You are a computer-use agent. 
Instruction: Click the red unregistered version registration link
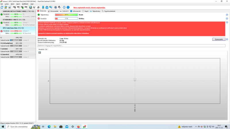pos(89,7)
